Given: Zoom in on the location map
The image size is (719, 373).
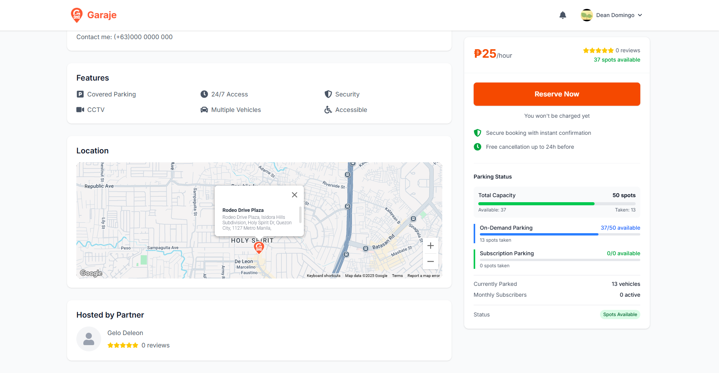Looking at the screenshot, I should (x=430, y=246).
